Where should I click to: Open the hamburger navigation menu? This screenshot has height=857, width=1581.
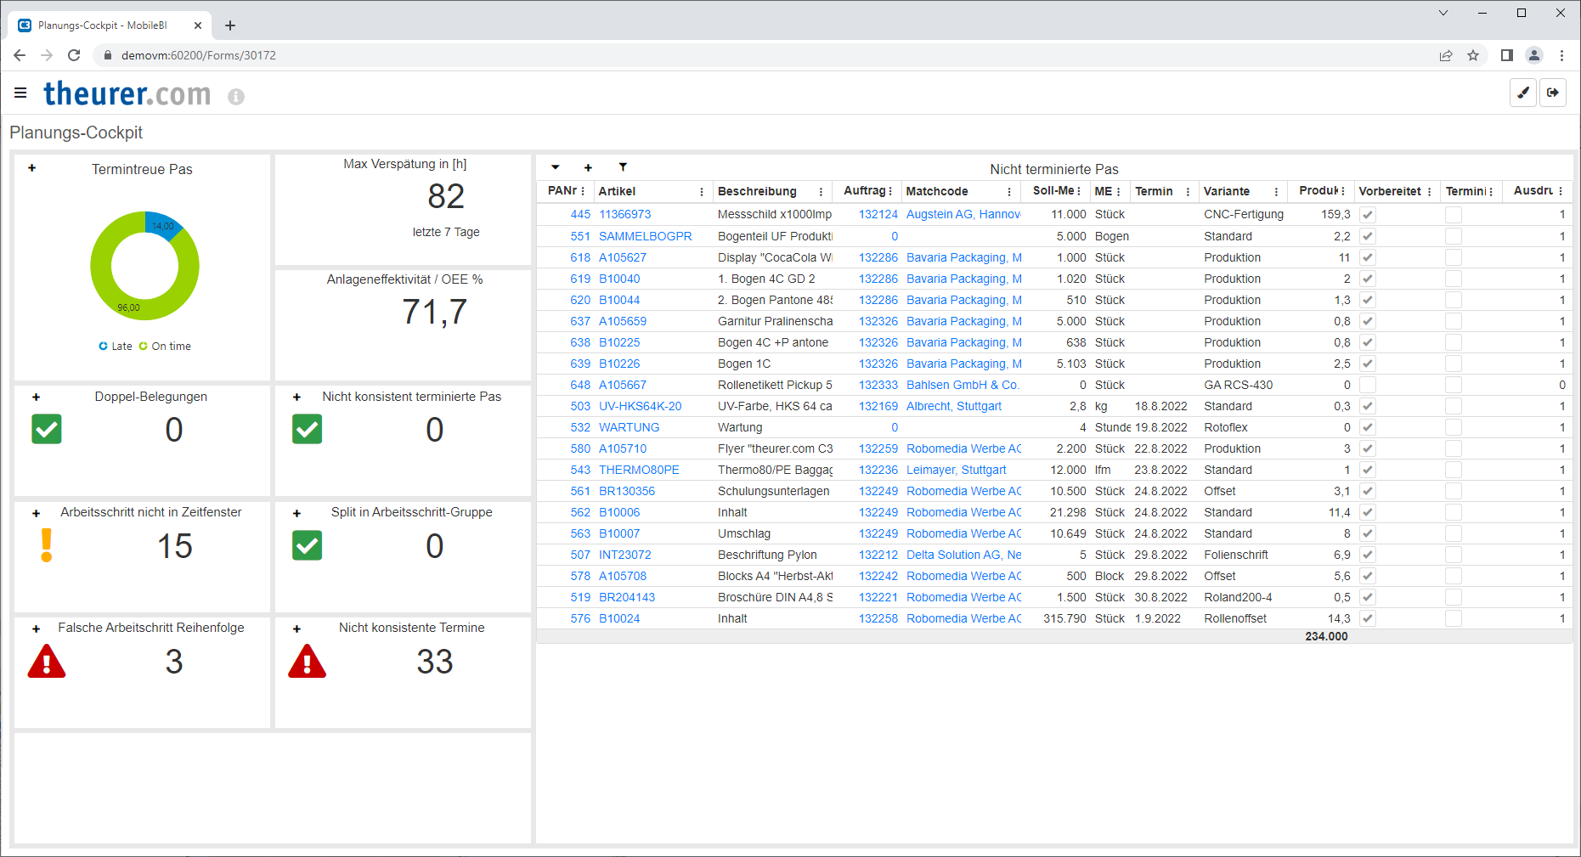(x=20, y=93)
